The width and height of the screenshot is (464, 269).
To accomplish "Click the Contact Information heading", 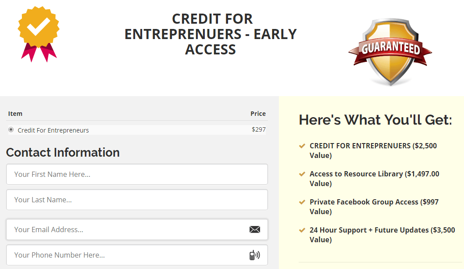I will click(63, 152).
